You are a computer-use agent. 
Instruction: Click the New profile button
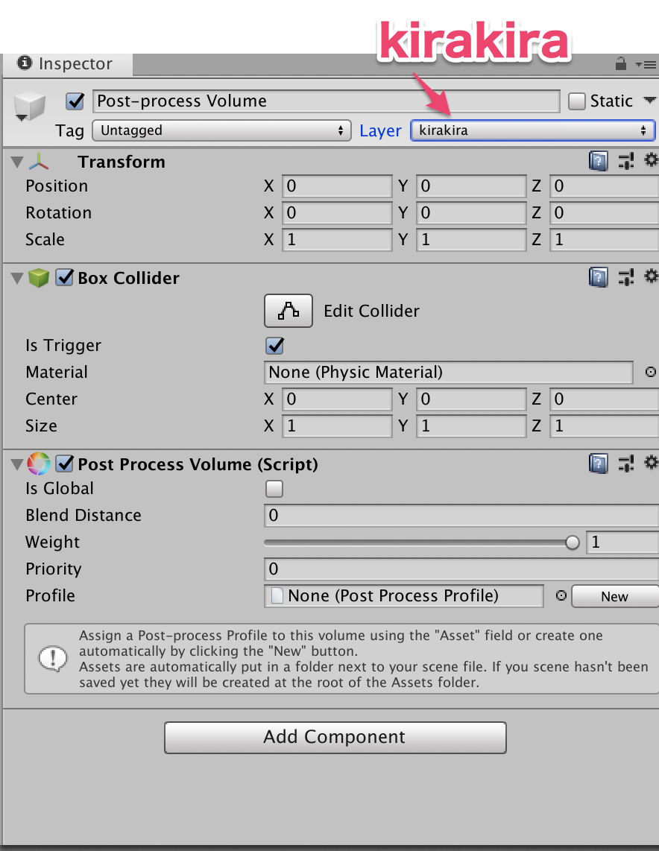[615, 596]
